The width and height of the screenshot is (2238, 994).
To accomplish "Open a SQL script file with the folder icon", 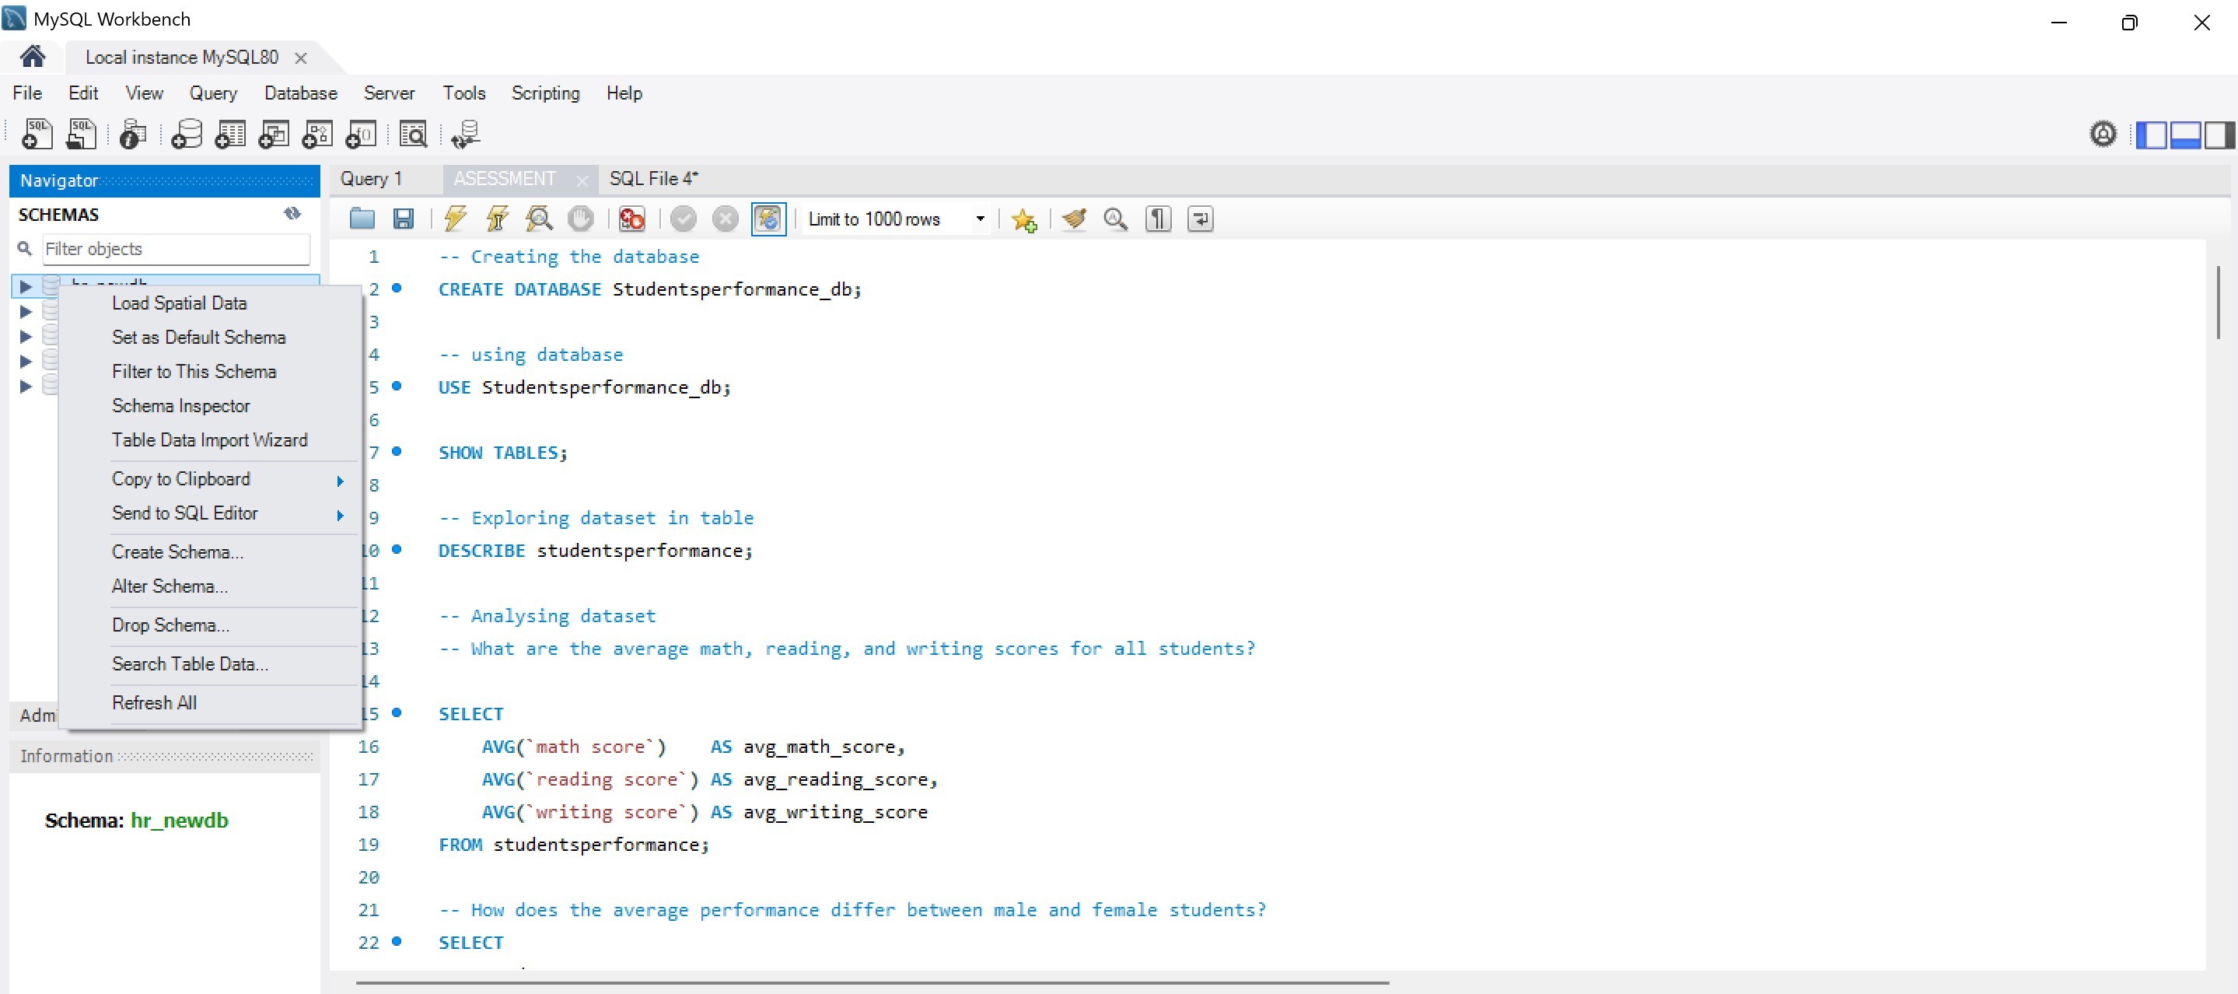I will (362, 219).
